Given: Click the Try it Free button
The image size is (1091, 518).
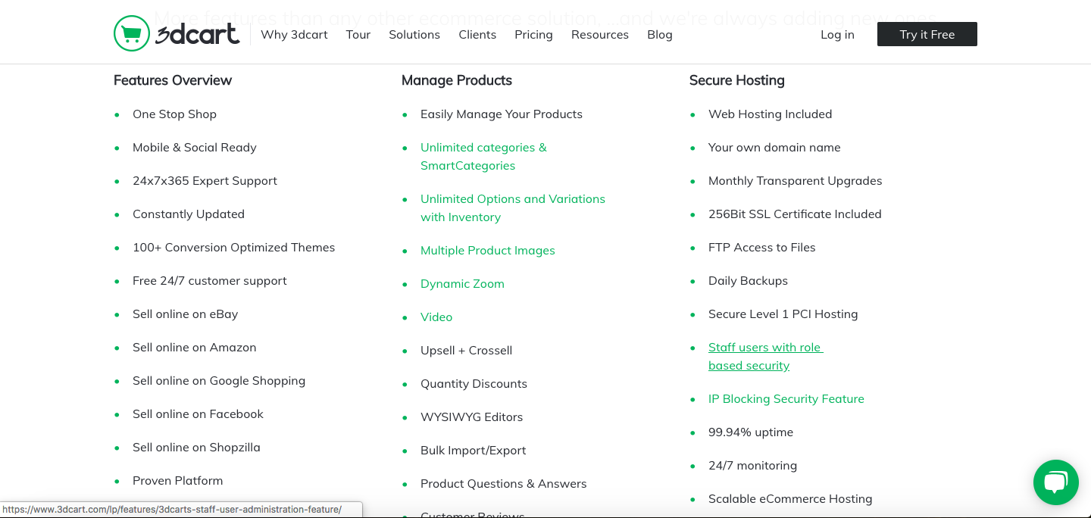Looking at the screenshot, I should [x=927, y=34].
